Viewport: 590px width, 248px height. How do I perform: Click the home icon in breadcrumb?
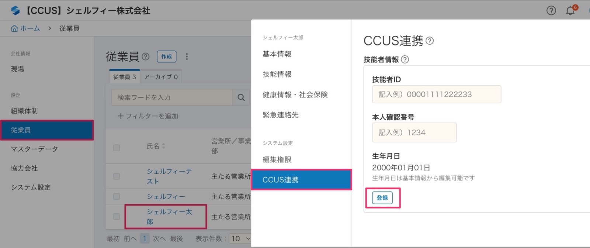coord(14,28)
